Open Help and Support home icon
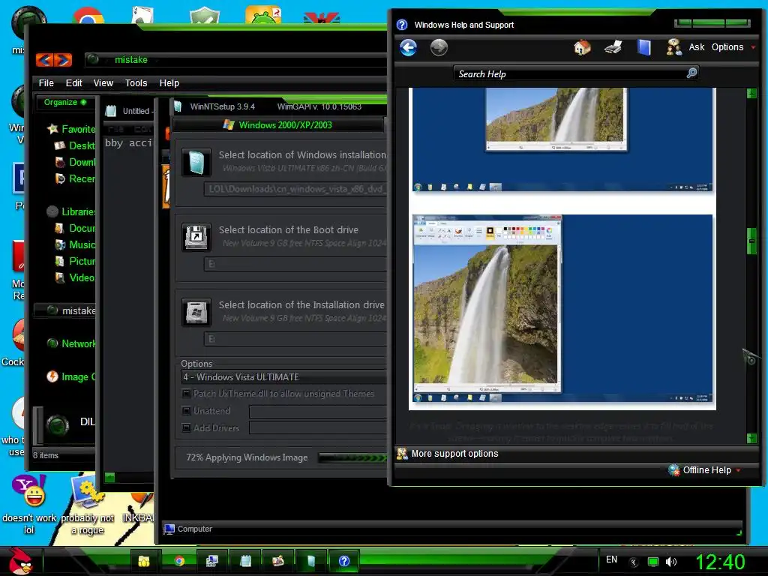Image resolution: width=768 pixels, height=576 pixels. point(582,47)
